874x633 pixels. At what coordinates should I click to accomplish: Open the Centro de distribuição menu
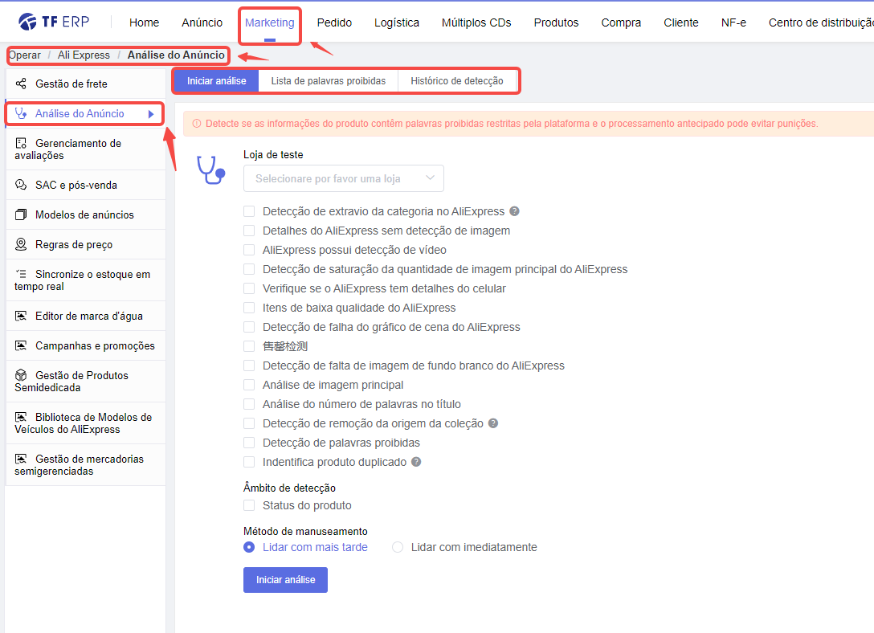(x=821, y=22)
